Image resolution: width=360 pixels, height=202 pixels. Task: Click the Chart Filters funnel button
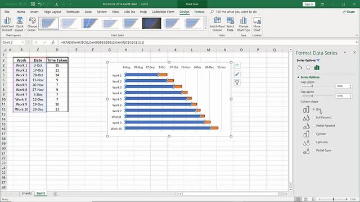(x=237, y=82)
